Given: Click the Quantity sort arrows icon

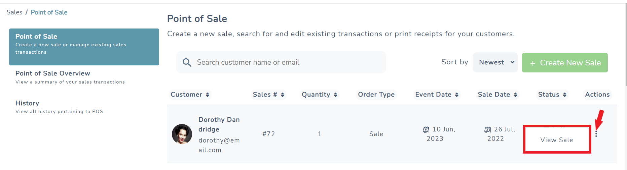Looking at the screenshot, I should [x=335, y=95].
